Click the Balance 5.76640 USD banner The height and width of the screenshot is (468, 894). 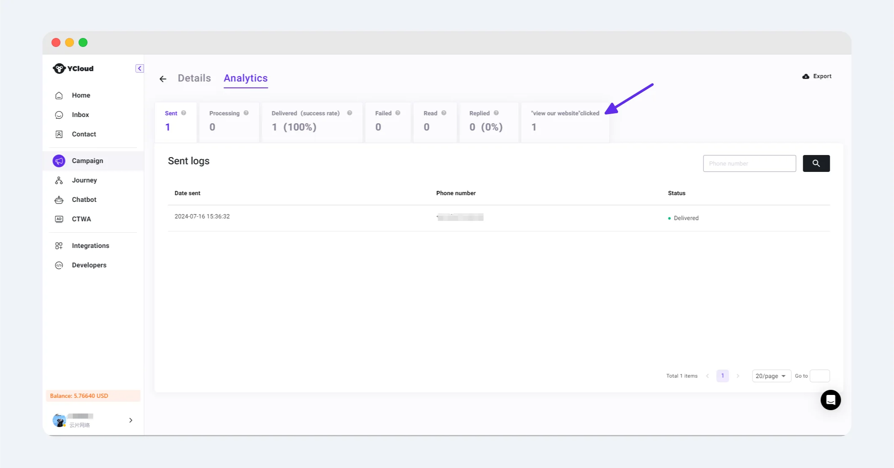(x=93, y=396)
